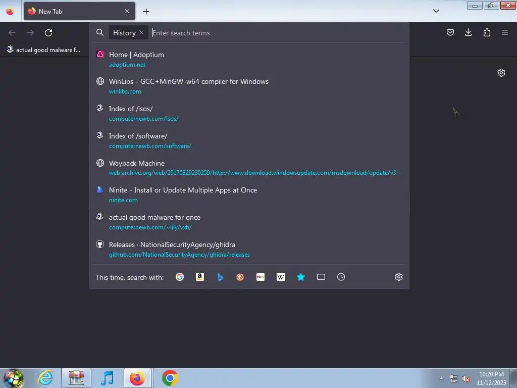517x388 pixels.
Task: Click the ninite.com URL text
Action: pyautogui.click(x=123, y=200)
